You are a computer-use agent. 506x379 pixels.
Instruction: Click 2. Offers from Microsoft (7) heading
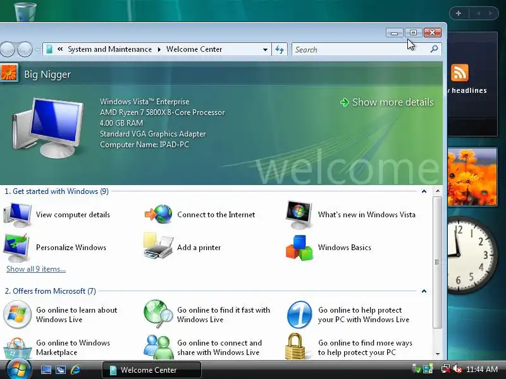point(51,291)
